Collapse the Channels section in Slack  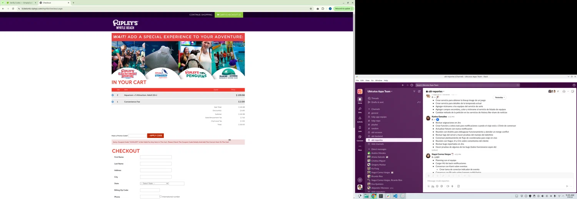pos(369,109)
